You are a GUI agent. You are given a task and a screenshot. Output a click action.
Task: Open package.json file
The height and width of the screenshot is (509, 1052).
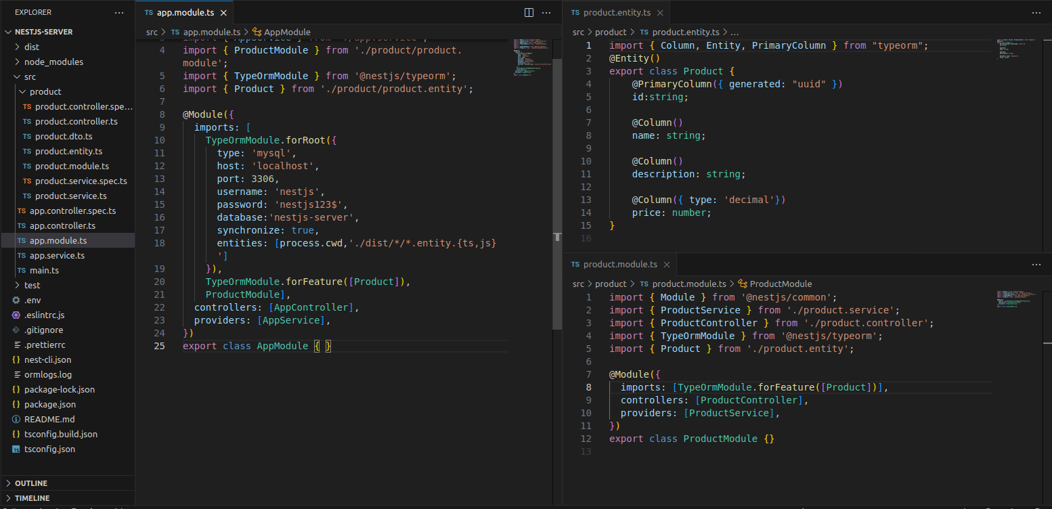coord(68,404)
